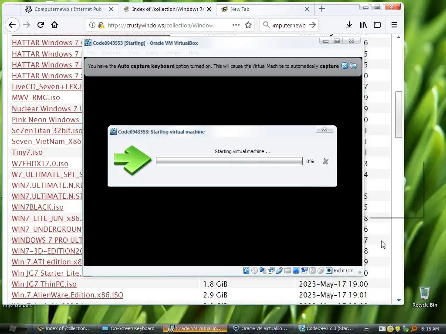Show site information for crustywindo.ws
446x334 pixels.
coord(92,25)
